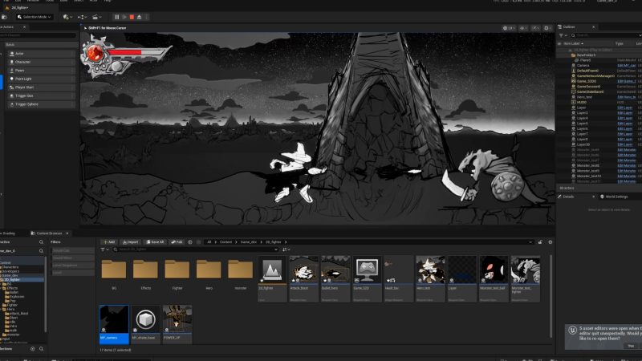Open Content Browser filter options icon

pos(105,249)
